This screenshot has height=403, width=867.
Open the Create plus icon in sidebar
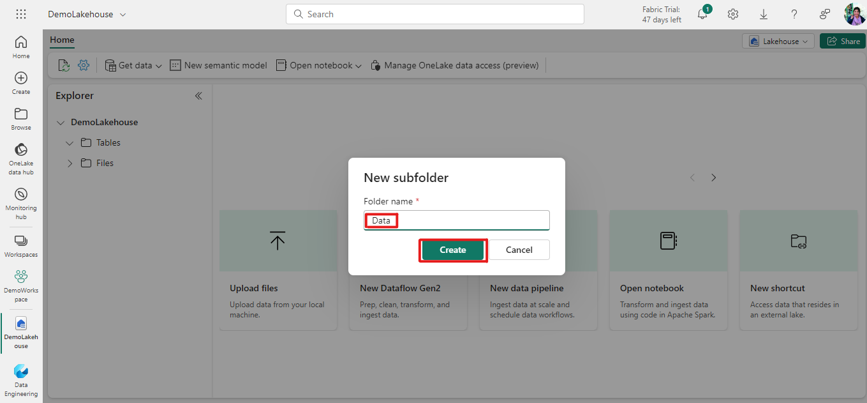21,82
